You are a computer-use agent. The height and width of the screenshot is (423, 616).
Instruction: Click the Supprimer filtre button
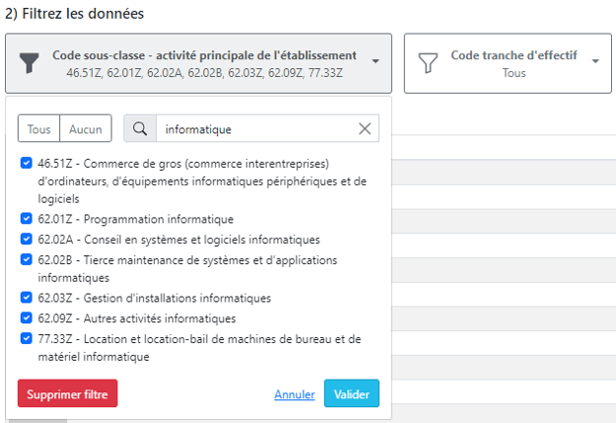pos(67,393)
